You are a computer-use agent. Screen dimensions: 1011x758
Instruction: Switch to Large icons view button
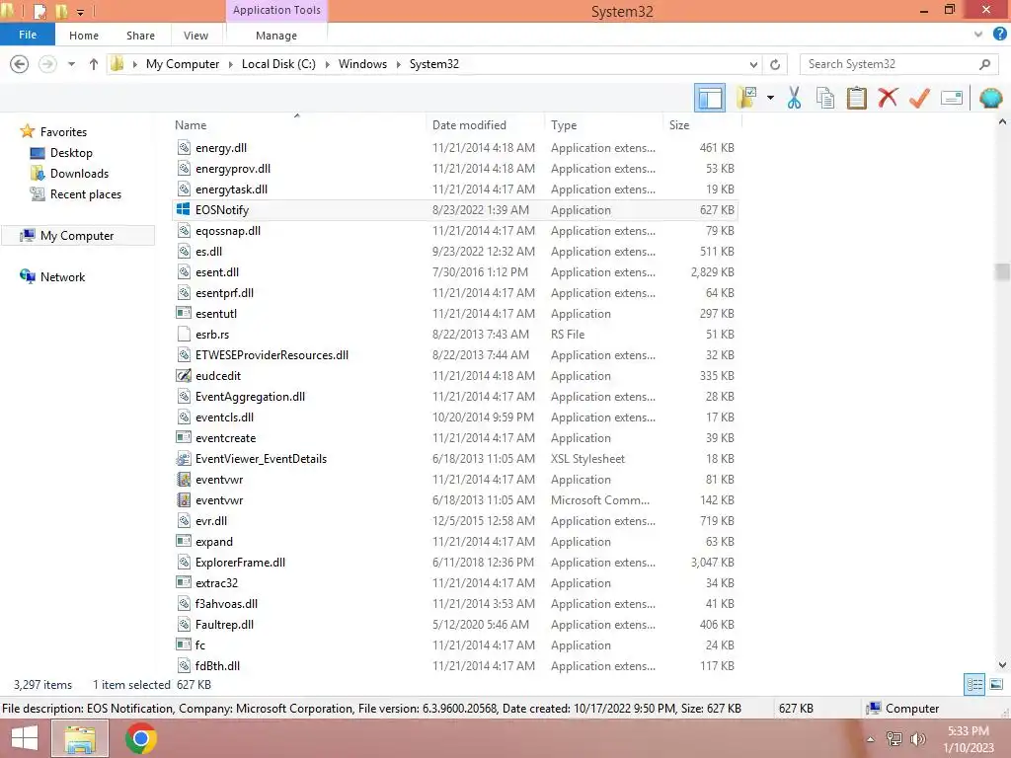996,685
